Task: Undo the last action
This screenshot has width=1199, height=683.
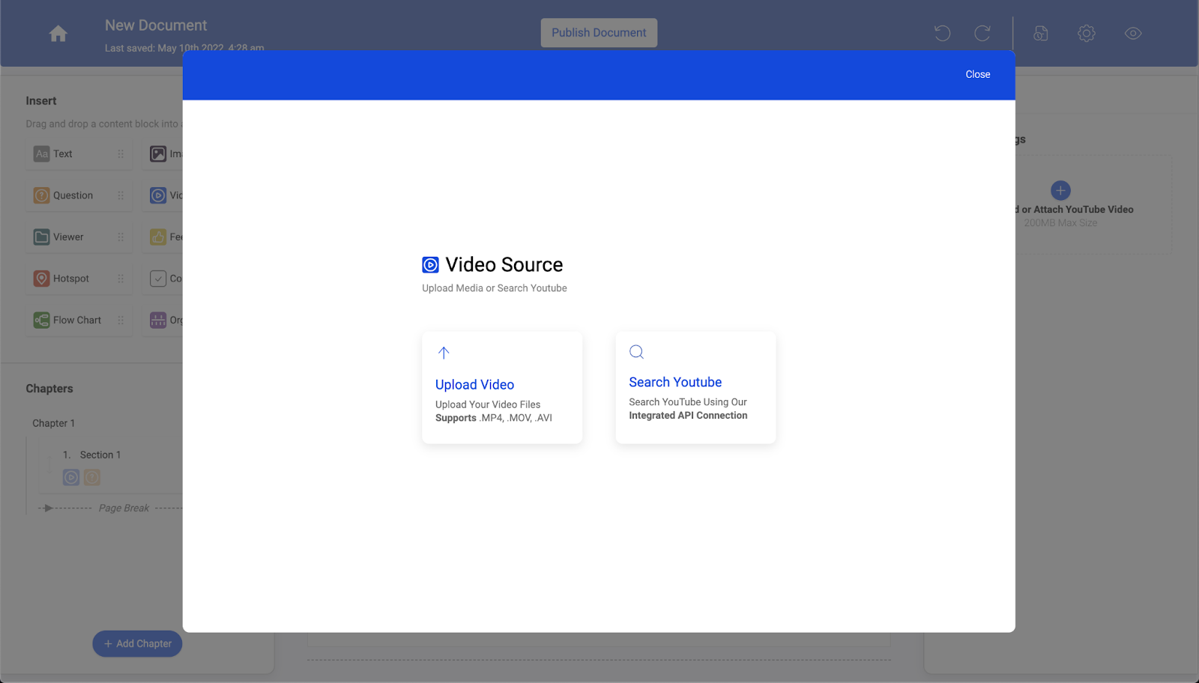Action: point(942,33)
